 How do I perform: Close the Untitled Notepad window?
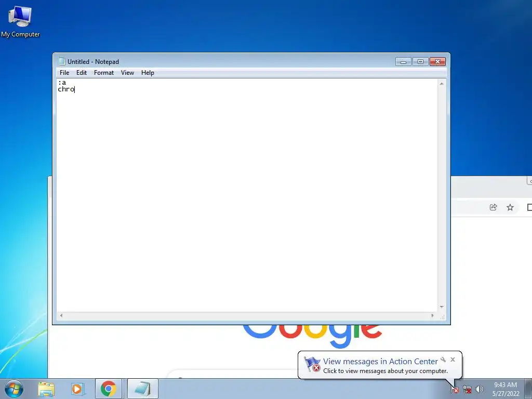point(437,61)
